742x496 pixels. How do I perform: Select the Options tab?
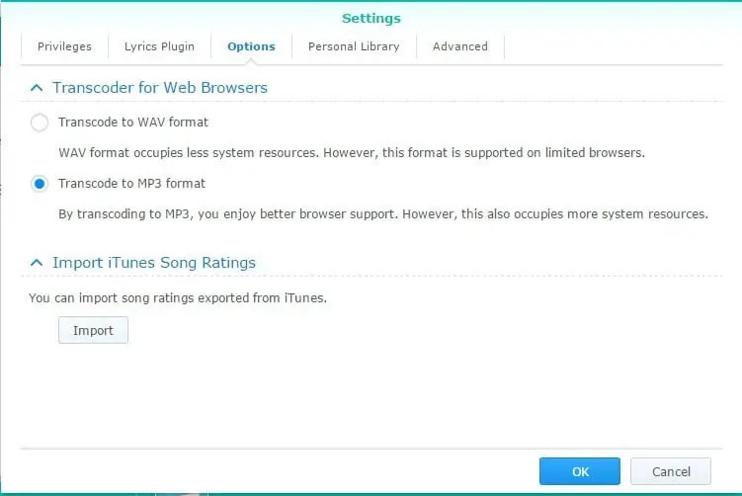click(251, 46)
